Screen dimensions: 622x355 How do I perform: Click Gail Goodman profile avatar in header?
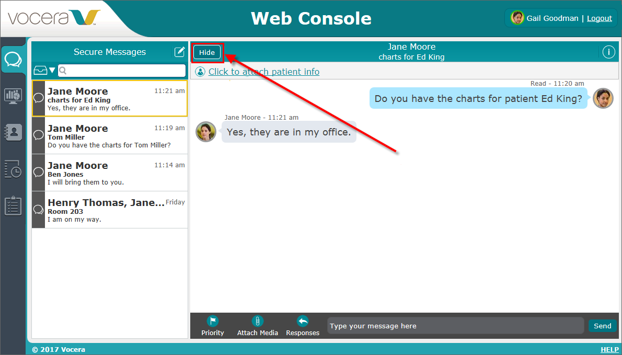tap(517, 18)
